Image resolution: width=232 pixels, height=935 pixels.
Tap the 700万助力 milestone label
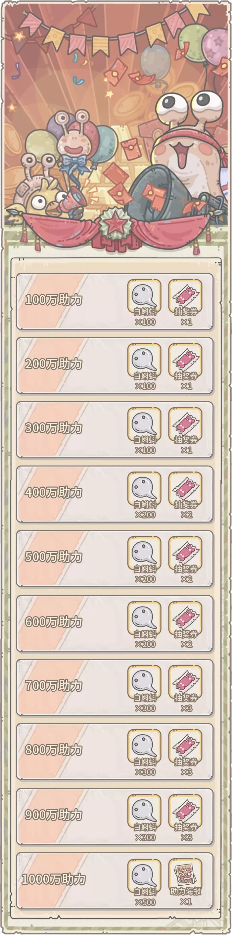click(54, 686)
